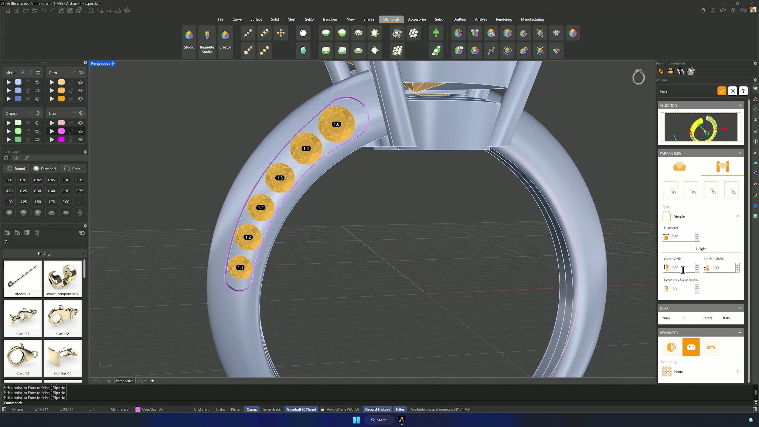Click the half-gem icon in Advanced section
Screen dimensions: 759x427
tap(671, 347)
